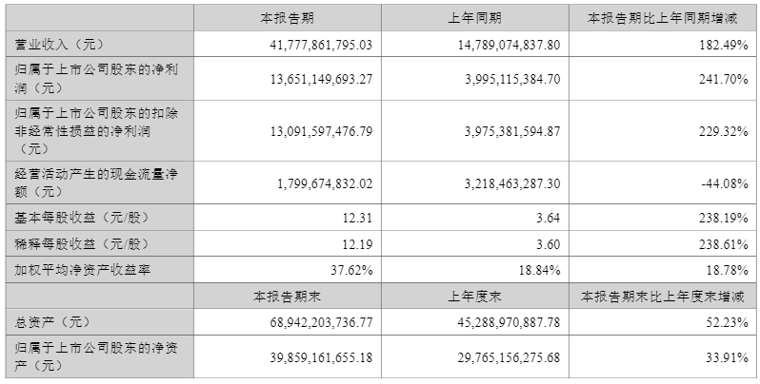
Task: Click the 本报告期比上年同期增减 header
Action: click(x=663, y=18)
